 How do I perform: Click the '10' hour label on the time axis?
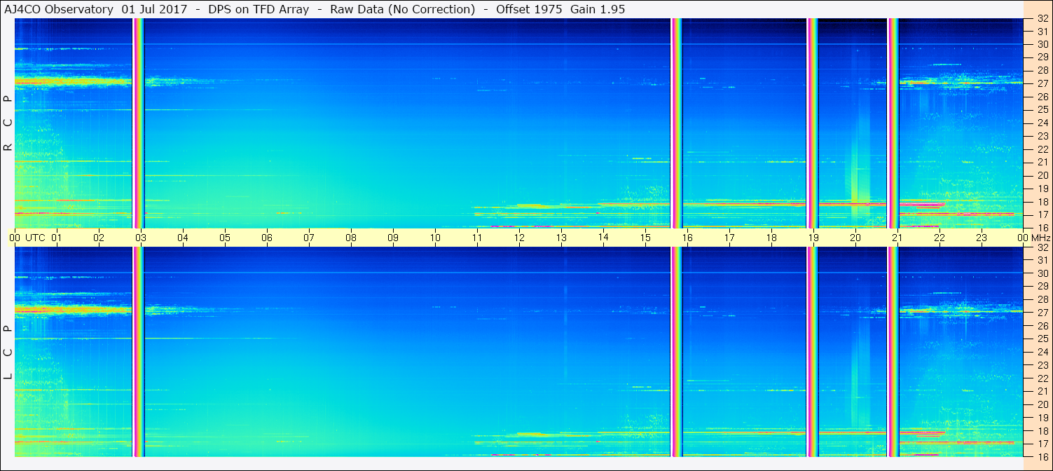click(435, 238)
